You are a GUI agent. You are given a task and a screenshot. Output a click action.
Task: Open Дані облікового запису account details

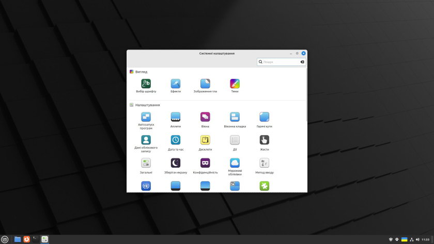(146, 144)
